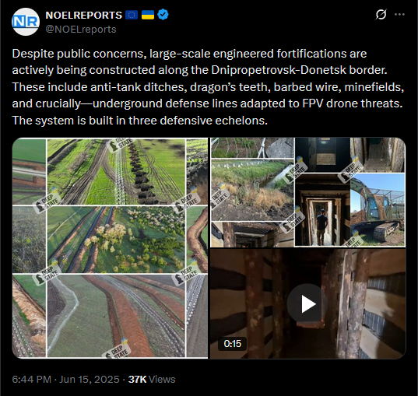Click the excavator photo in collage

[x=378, y=209]
